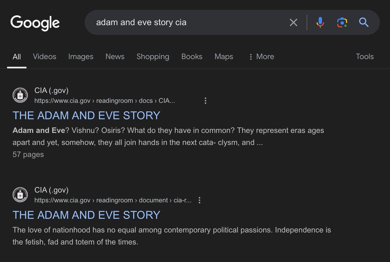Expand the More search filters menu

[x=261, y=57]
